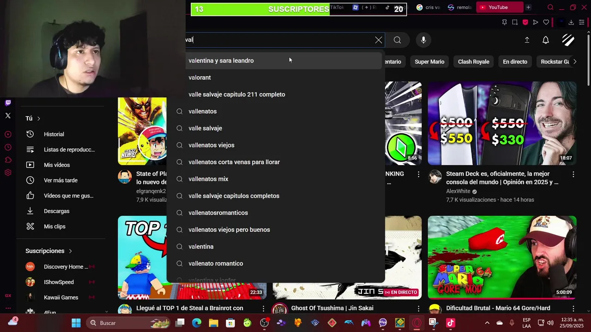Open 'Mis clips'

pos(61,226)
